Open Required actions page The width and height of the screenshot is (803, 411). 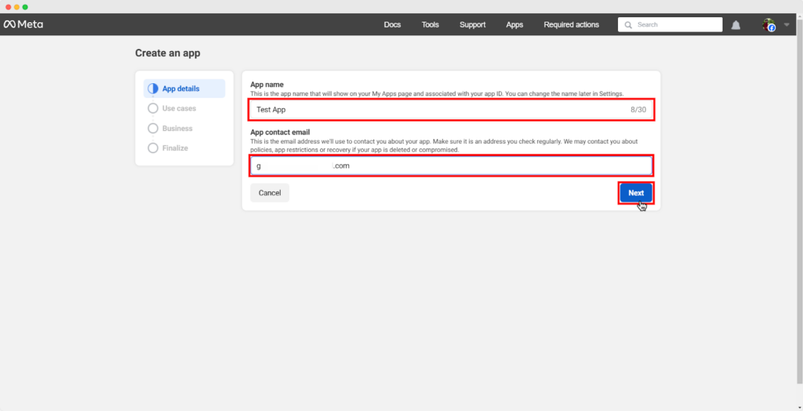tap(571, 25)
